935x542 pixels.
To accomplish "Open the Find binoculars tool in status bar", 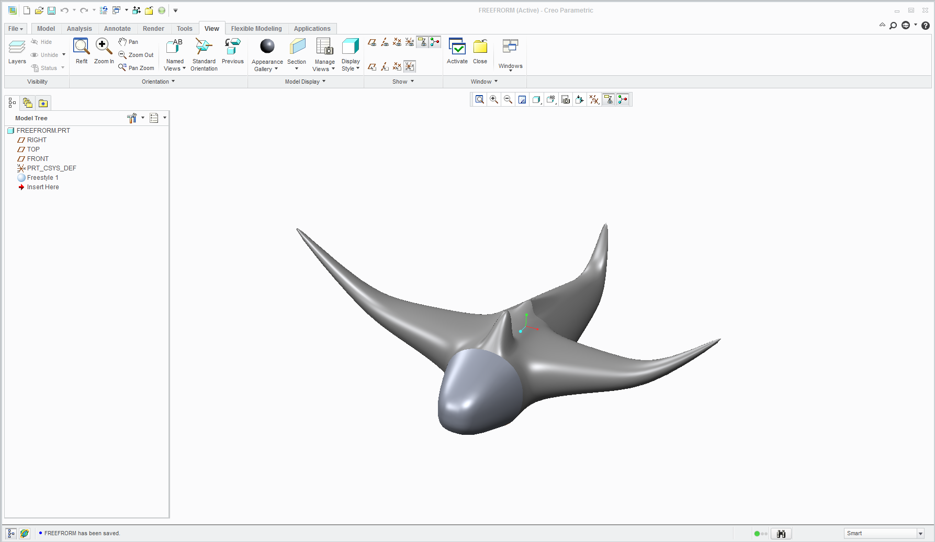I will (x=781, y=534).
